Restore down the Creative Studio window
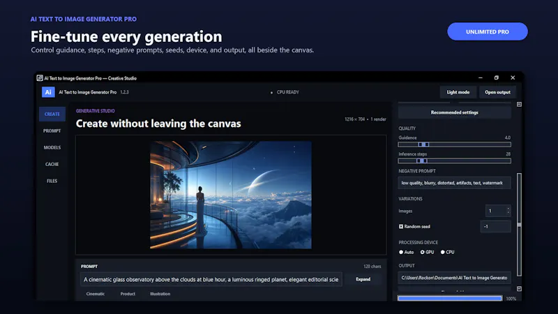558x314 pixels. point(496,77)
